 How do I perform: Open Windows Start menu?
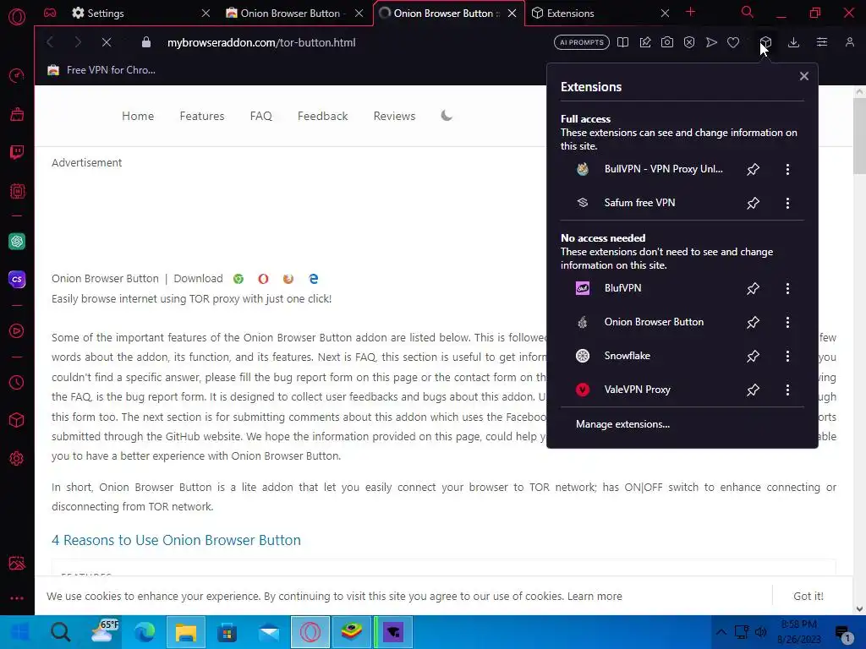click(x=20, y=632)
